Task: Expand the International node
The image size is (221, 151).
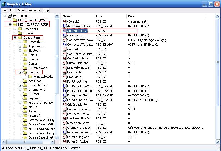Action: point(20,90)
